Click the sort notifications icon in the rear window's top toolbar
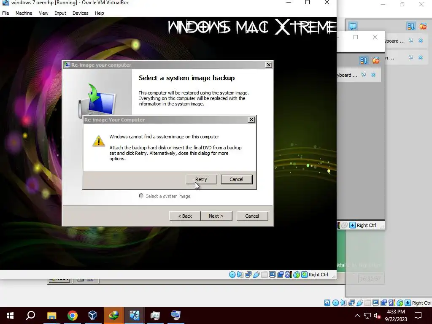The image size is (432, 324). (x=411, y=26)
